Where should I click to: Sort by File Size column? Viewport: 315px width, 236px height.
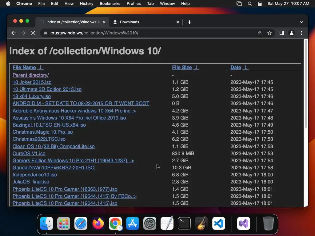point(182,67)
